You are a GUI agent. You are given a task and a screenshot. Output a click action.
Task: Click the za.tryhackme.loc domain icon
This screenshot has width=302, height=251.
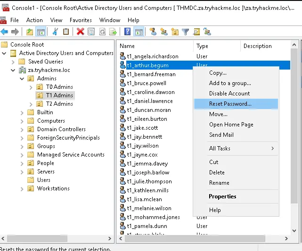[x=22, y=70]
